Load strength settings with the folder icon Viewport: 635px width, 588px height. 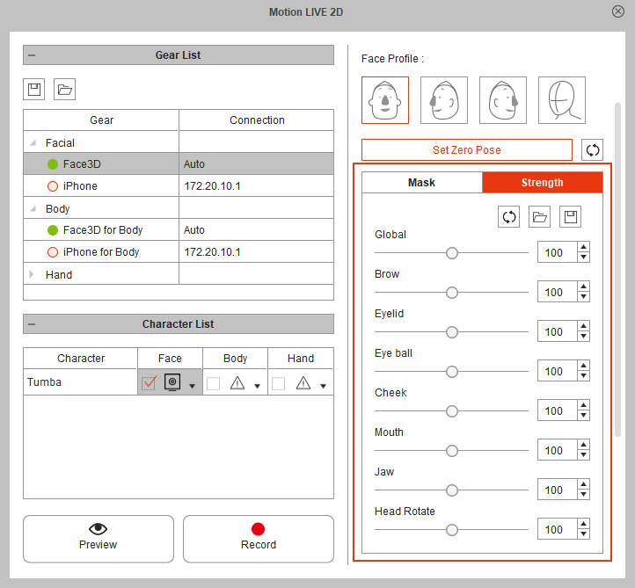click(540, 217)
